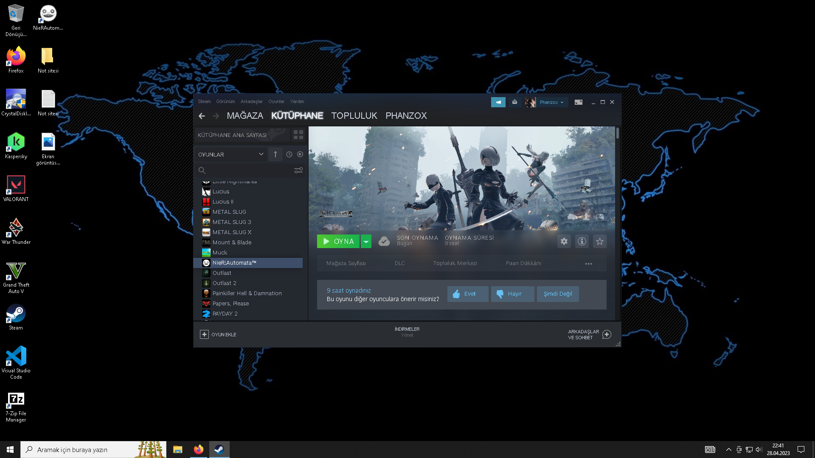Open the Phanzox account dropdown

[x=551, y=102]
